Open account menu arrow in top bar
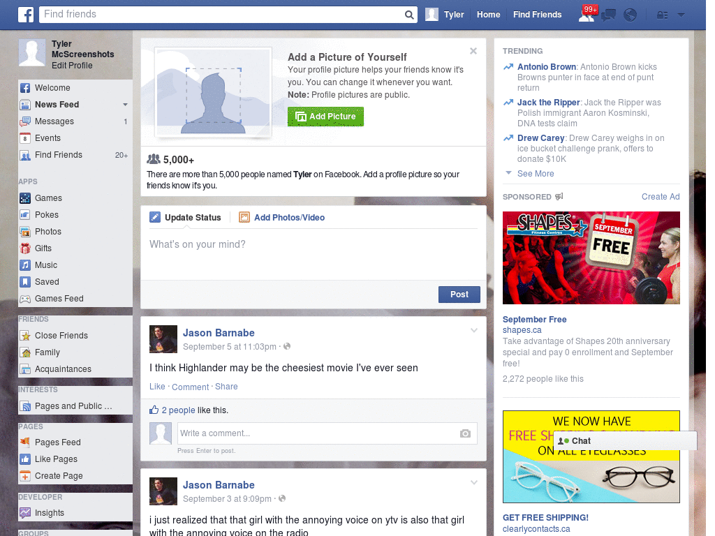The height and width of the screenshot is (536, 715). coord(681,15)
